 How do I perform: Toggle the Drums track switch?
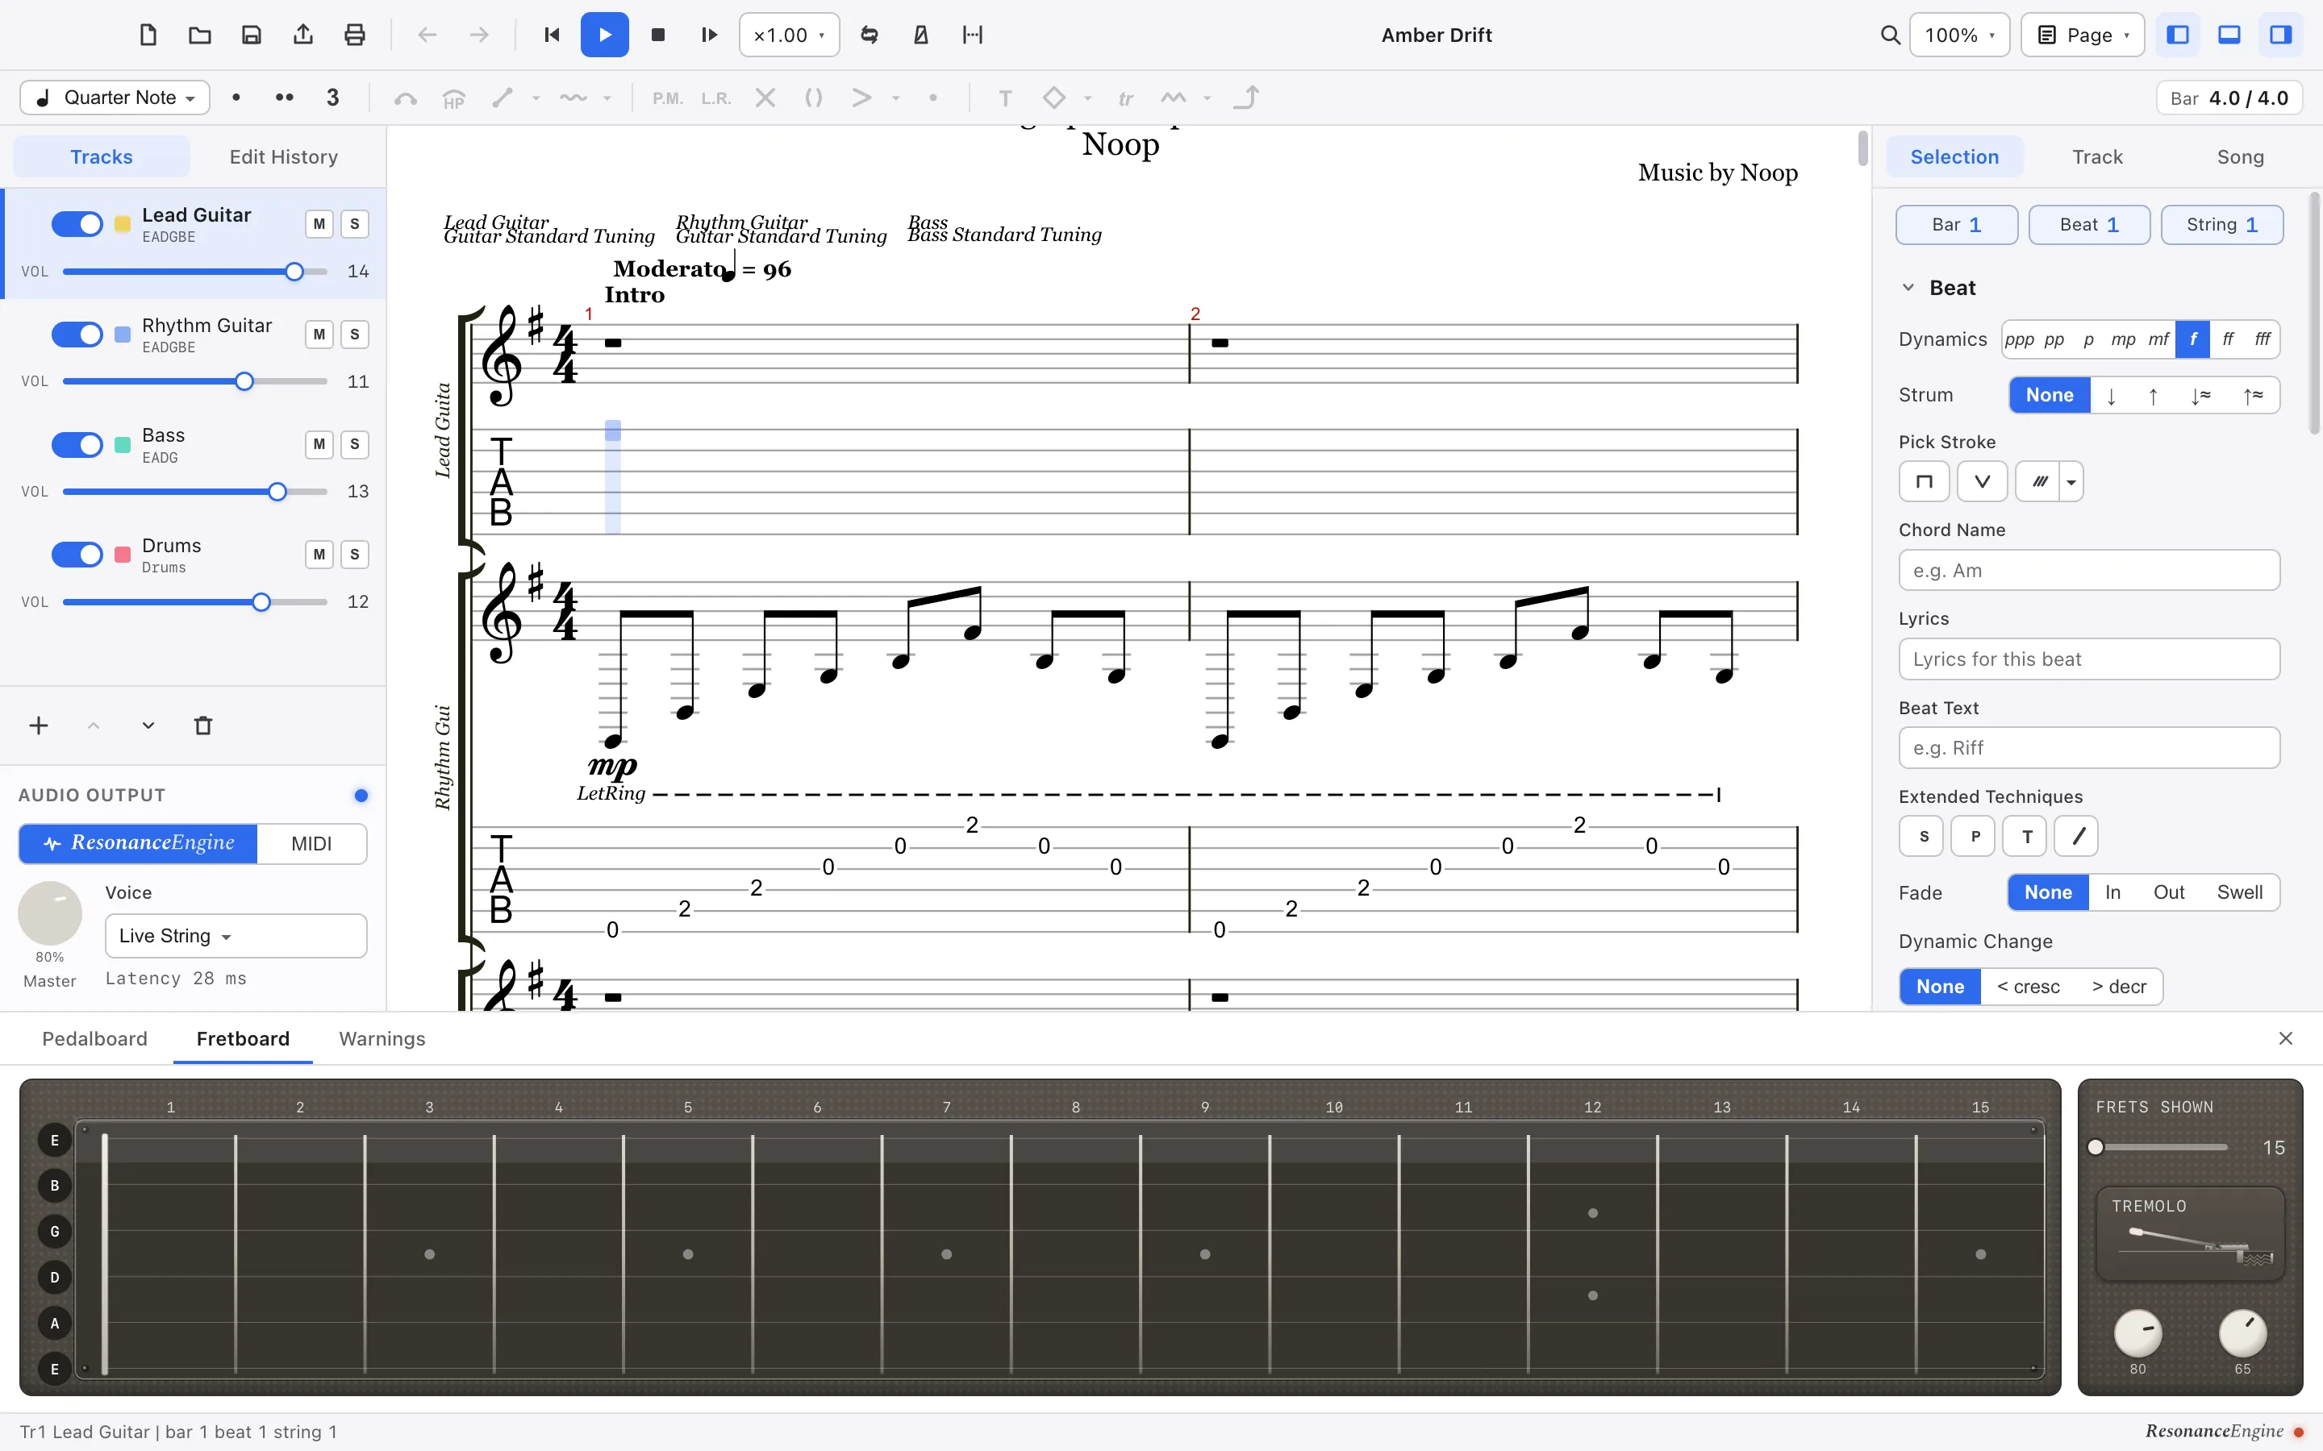77,555
